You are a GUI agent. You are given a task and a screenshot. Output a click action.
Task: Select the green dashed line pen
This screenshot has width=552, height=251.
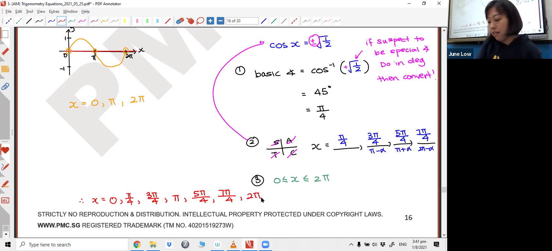pos(19,21)
